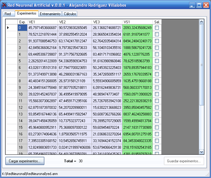Select row 0 via its row header arrow
Image resolution: width=211 pixels, height=178 pixels.
tap(11, 28)
